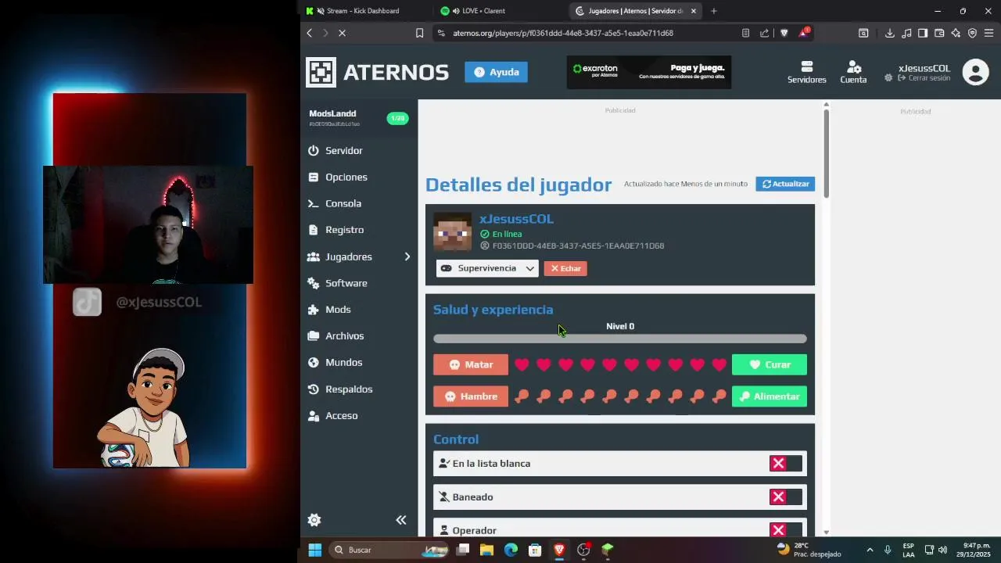
Task: Open reader mode icon in address bar
Action: pyautogui.click(x=745, y=33)
